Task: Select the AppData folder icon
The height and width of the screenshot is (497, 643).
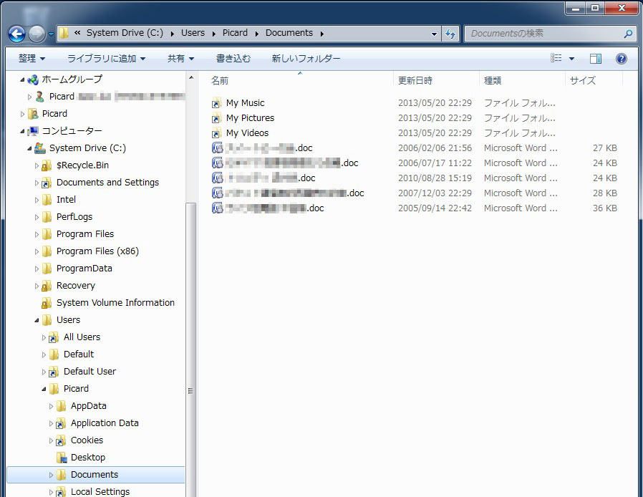Action: pyautogui.click(x=61, y=406)
